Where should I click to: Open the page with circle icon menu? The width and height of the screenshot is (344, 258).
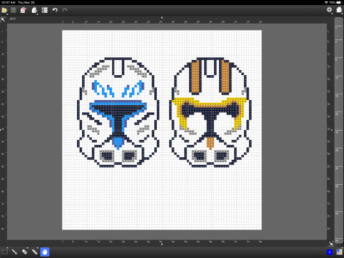pos(34,10)
